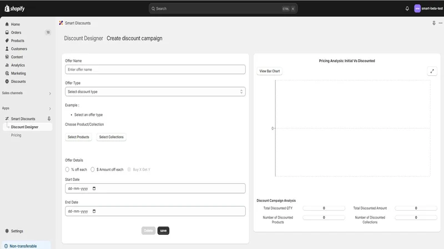Click the Discounts badge icon
Viewport: 444px width, 249px height.
pos(7,81)
